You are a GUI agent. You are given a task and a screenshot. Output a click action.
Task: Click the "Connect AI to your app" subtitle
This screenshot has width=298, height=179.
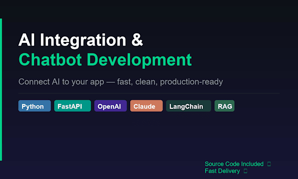pyautogui.click(x=121, y=82)
